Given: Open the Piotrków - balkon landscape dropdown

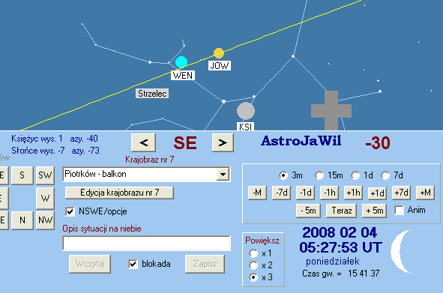Looking at the screenshot, I should click(223, 175).
